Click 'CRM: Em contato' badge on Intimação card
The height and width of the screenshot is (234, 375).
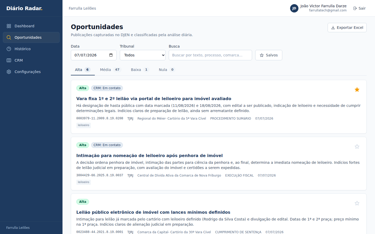click(107, 145)
